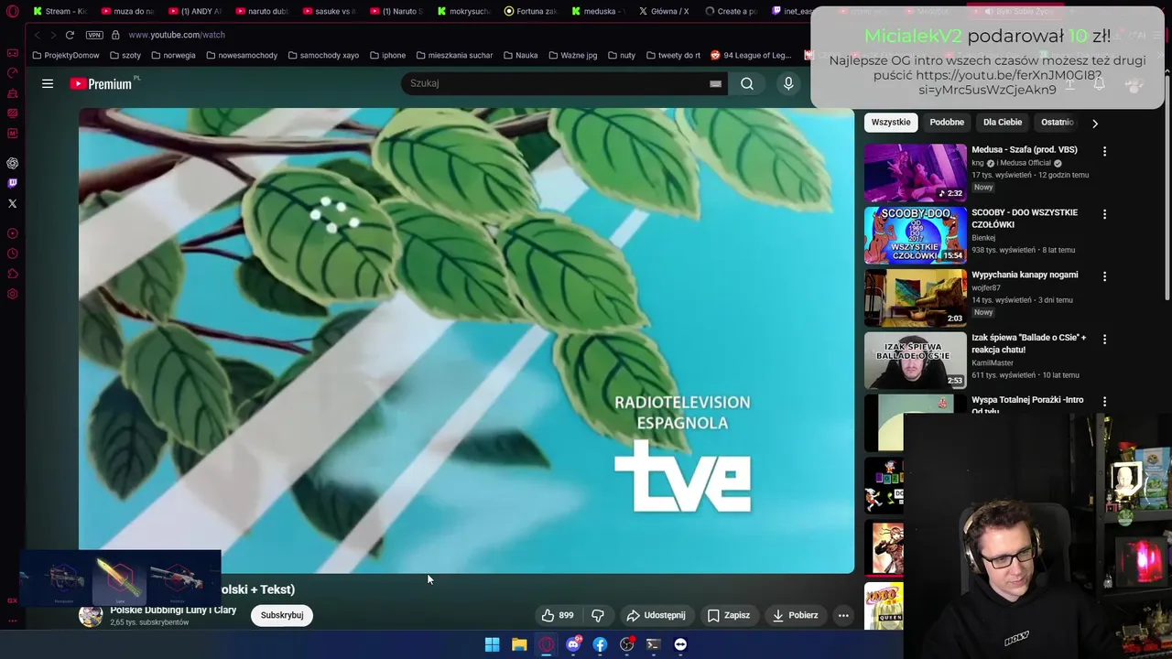
Task: Click the search magnifier button
Action: click(747, 83)
